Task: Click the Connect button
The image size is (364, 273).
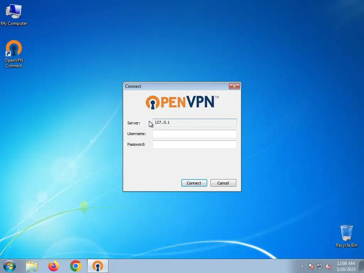Action: tap(194, 183)
